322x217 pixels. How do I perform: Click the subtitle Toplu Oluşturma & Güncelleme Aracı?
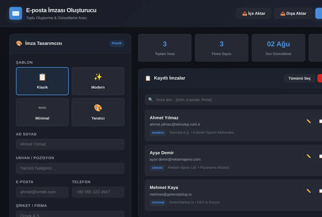pyautogui.click(x=56, y=18)
